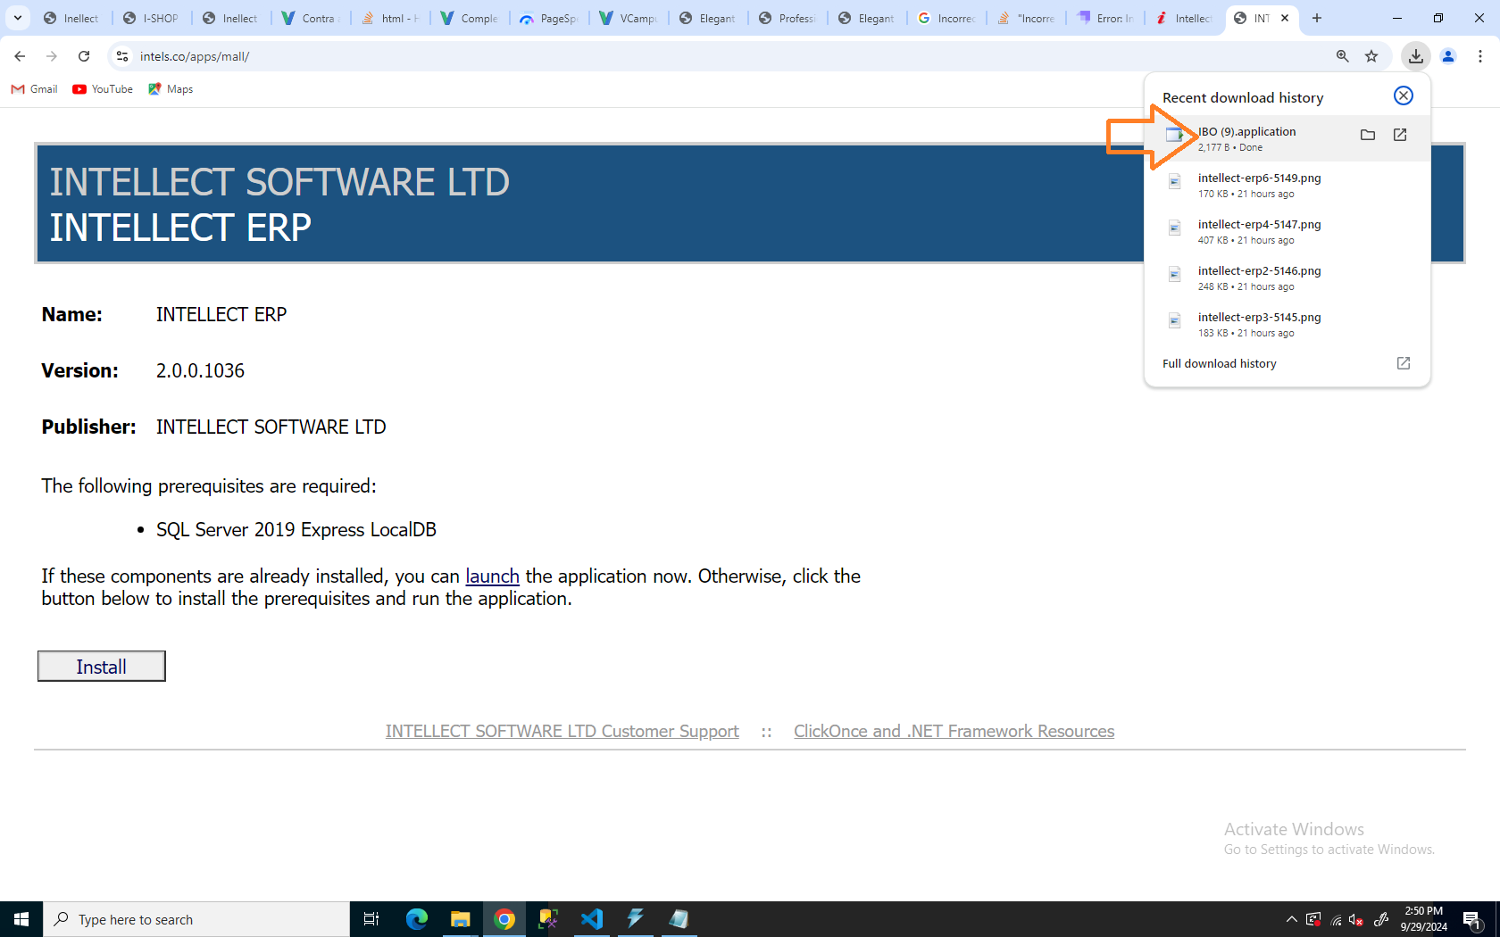Viewport: 1500px width, 937px height.
Task: Switch to the html tab
Action: click(x=390, y=18)
